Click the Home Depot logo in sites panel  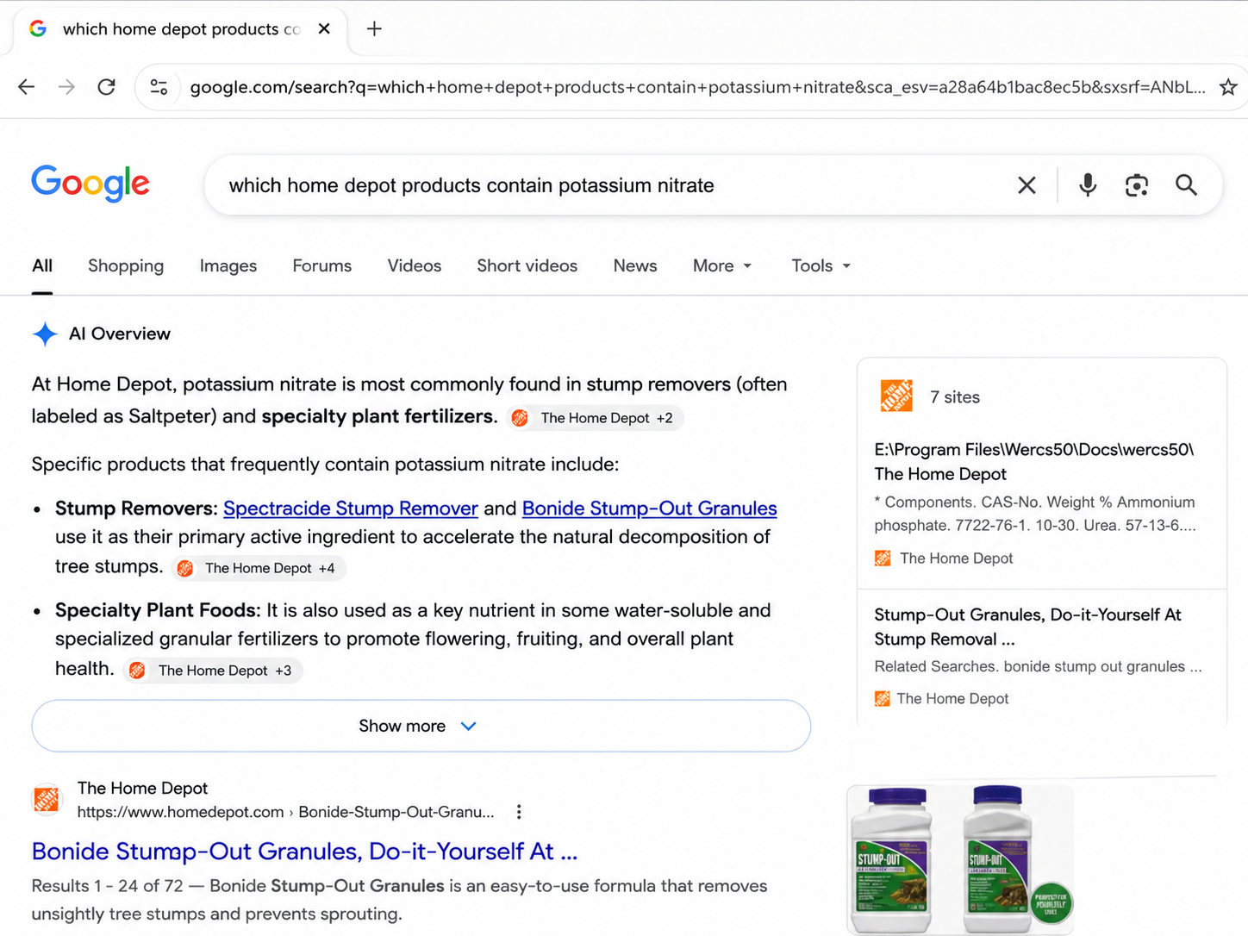pos(896,396)
